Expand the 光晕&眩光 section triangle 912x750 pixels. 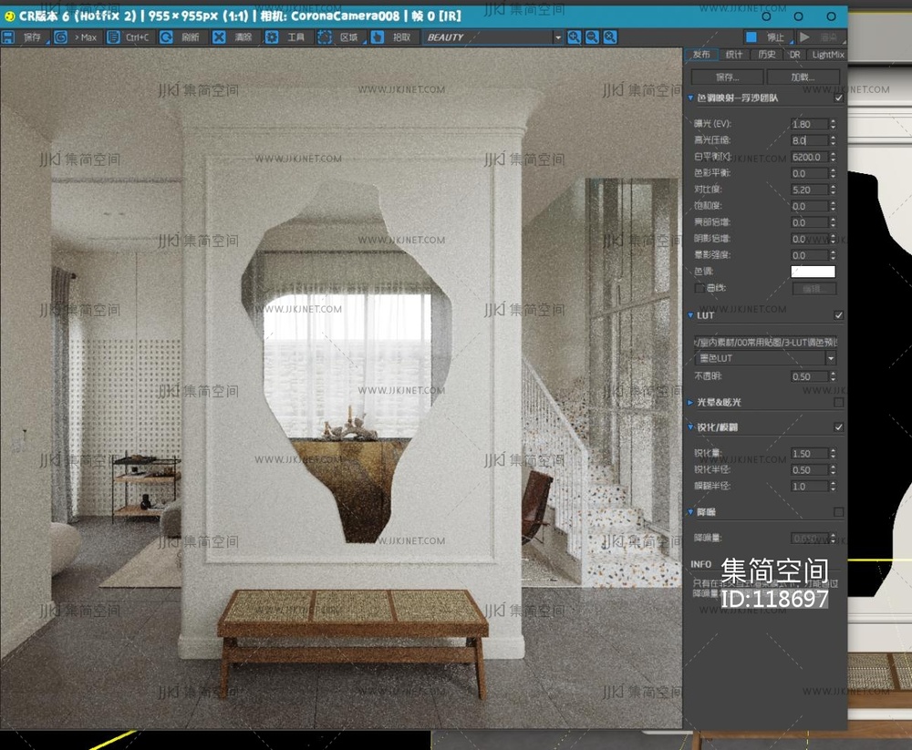(690, 402)
